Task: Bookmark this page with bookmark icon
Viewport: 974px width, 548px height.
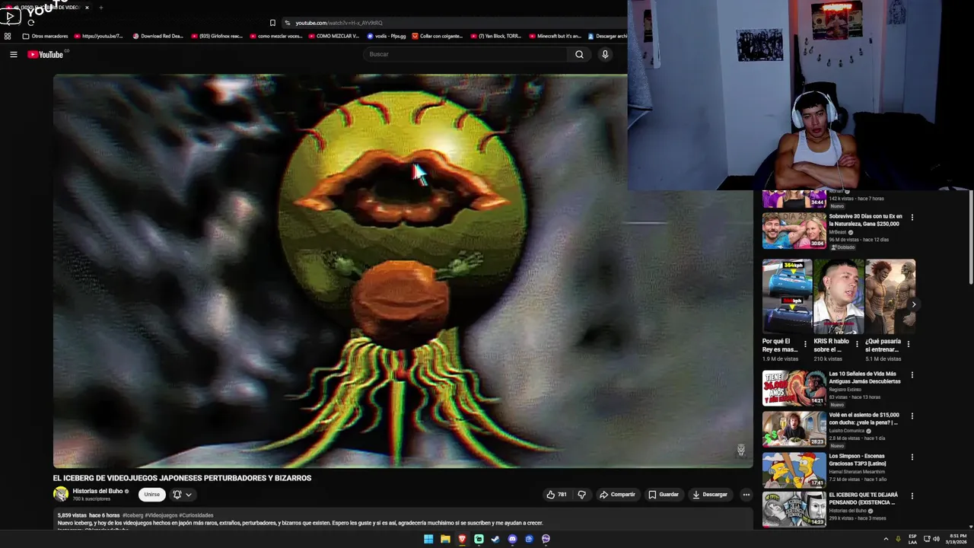Action: [272, 23]
